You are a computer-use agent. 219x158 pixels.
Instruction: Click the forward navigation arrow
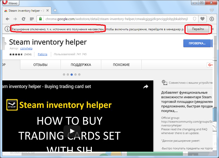[x=15, y=19]
